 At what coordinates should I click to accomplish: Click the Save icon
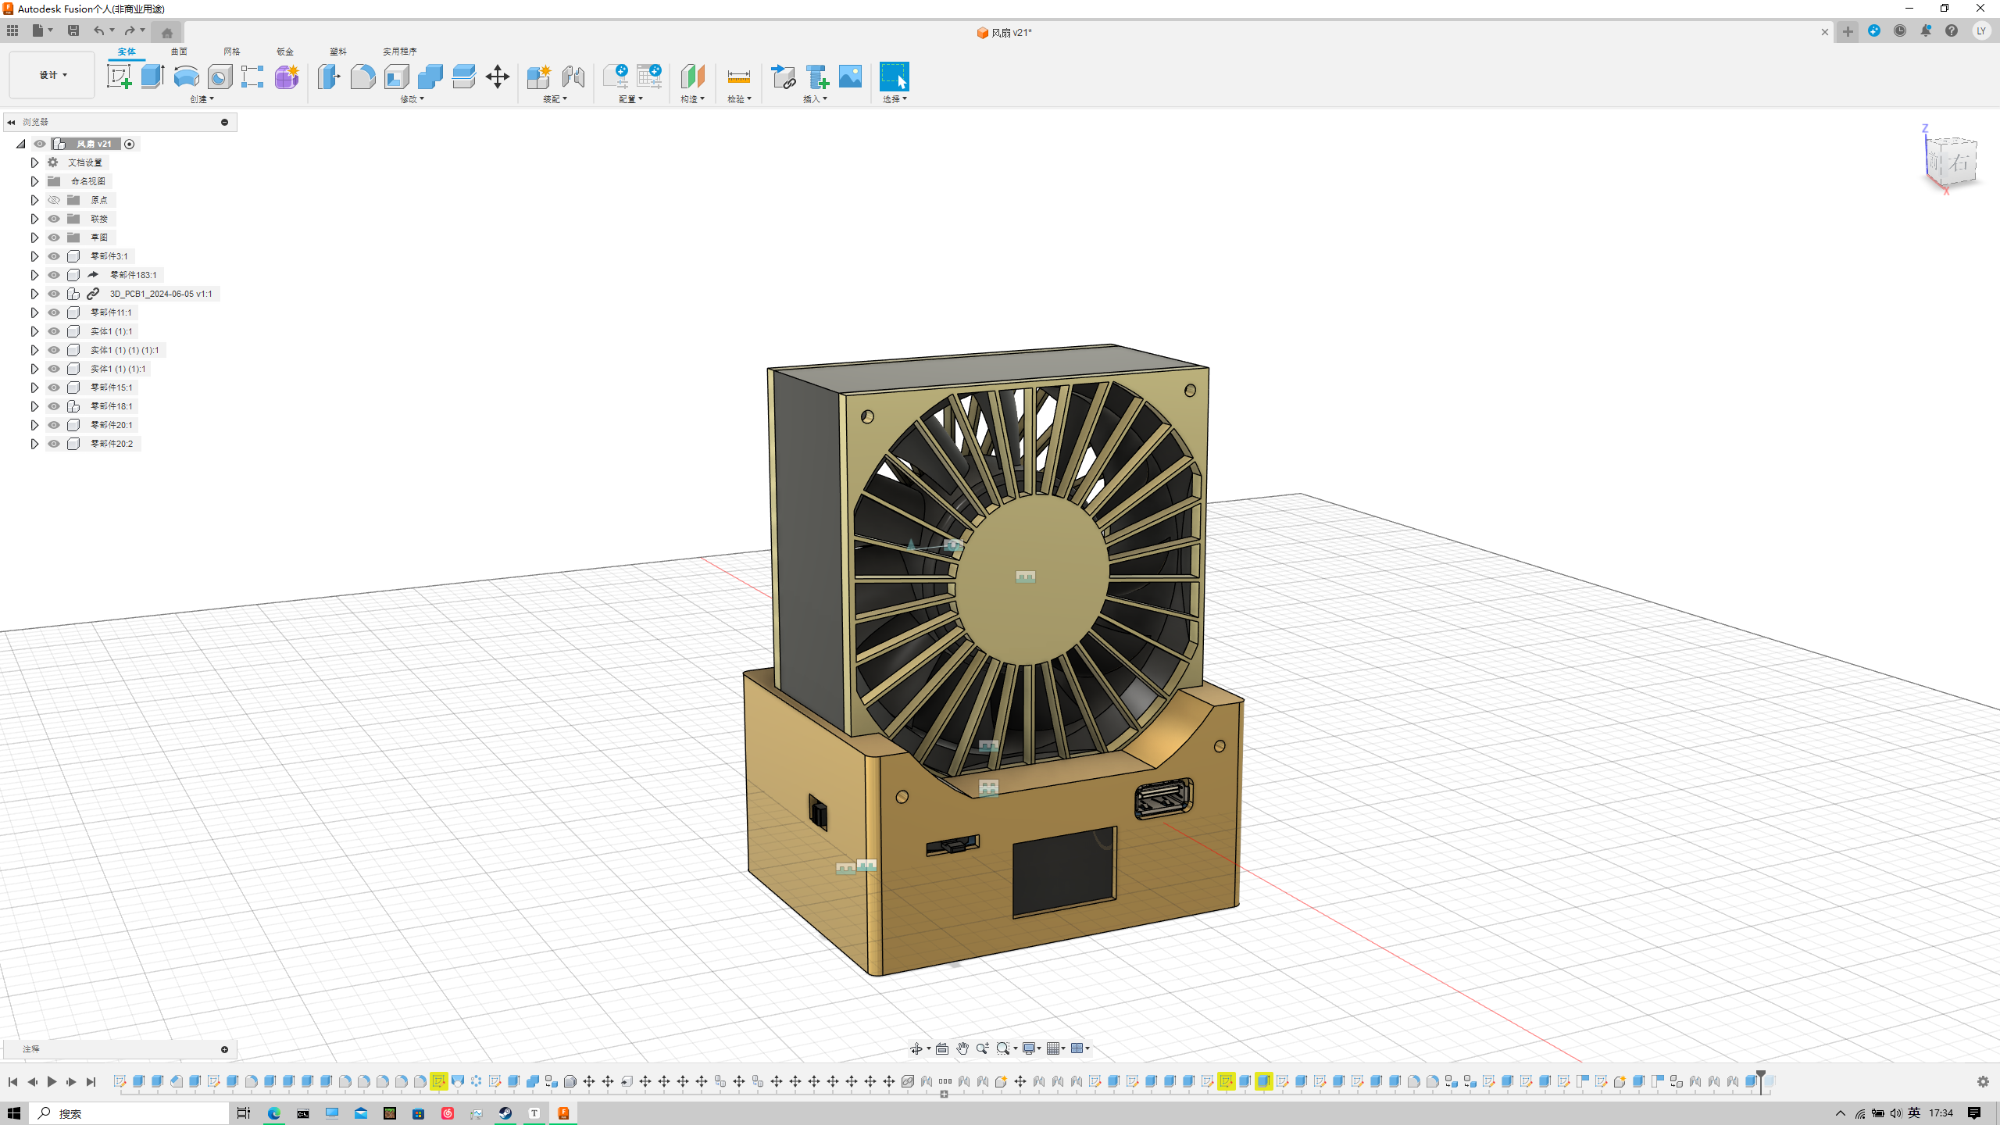[73, 31]
